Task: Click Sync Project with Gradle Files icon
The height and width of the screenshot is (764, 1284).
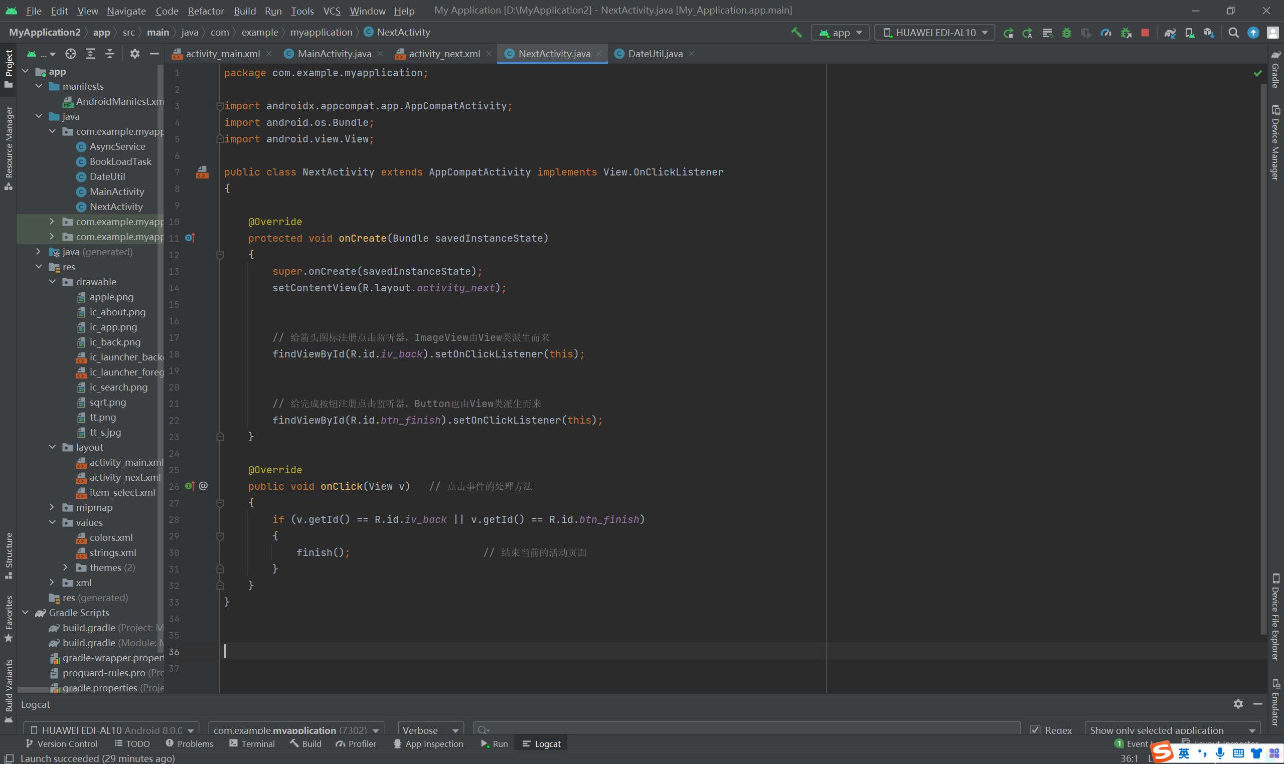Action: pos(1170,33)
